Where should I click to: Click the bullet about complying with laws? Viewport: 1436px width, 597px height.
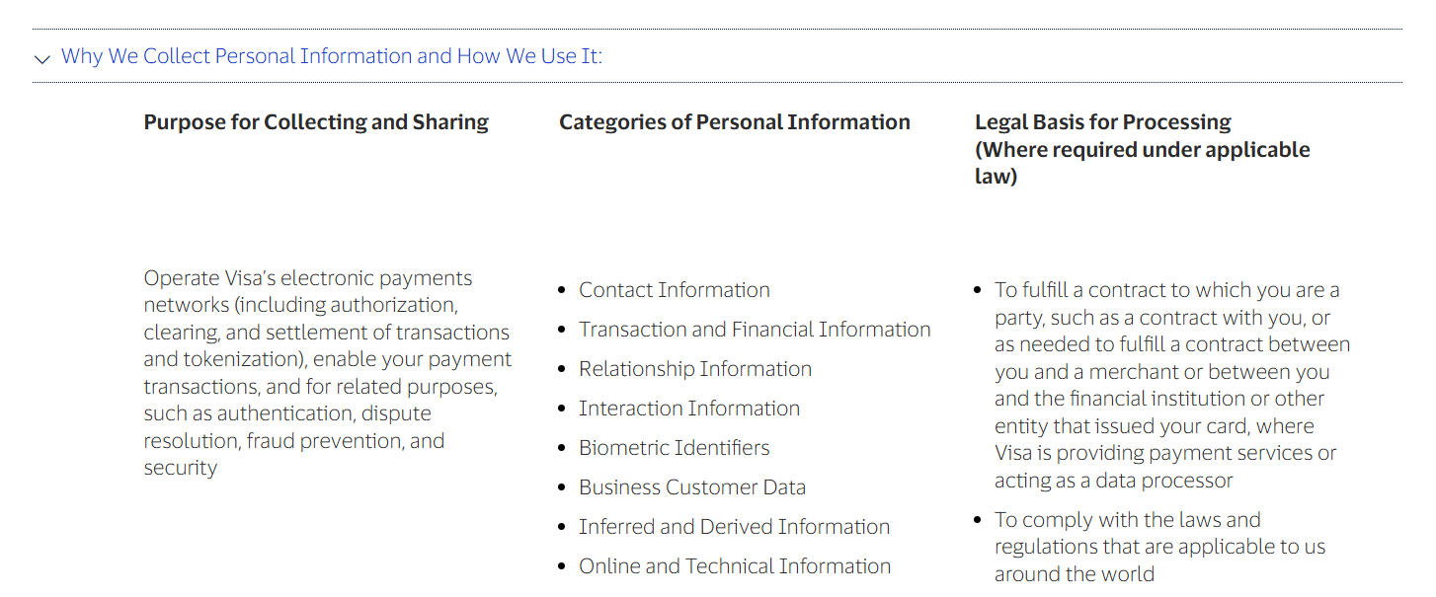(x=1160, y=546)
